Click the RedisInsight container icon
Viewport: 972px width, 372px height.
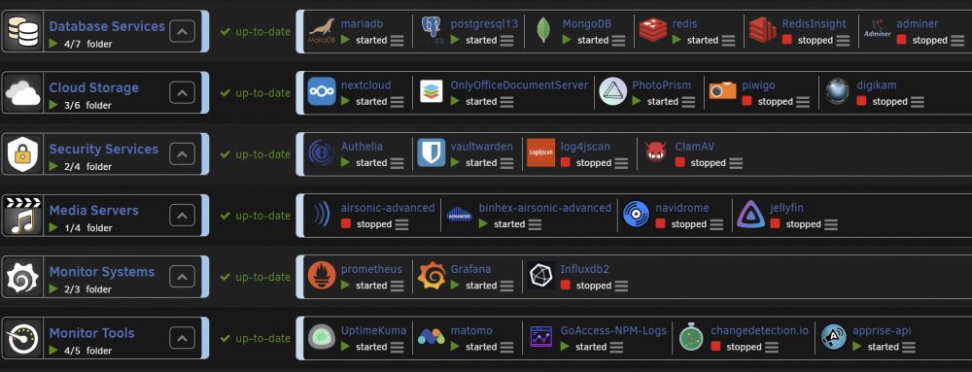click(x=762, y=30)
